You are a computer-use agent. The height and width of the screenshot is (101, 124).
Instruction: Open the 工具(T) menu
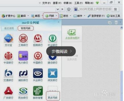78,3
